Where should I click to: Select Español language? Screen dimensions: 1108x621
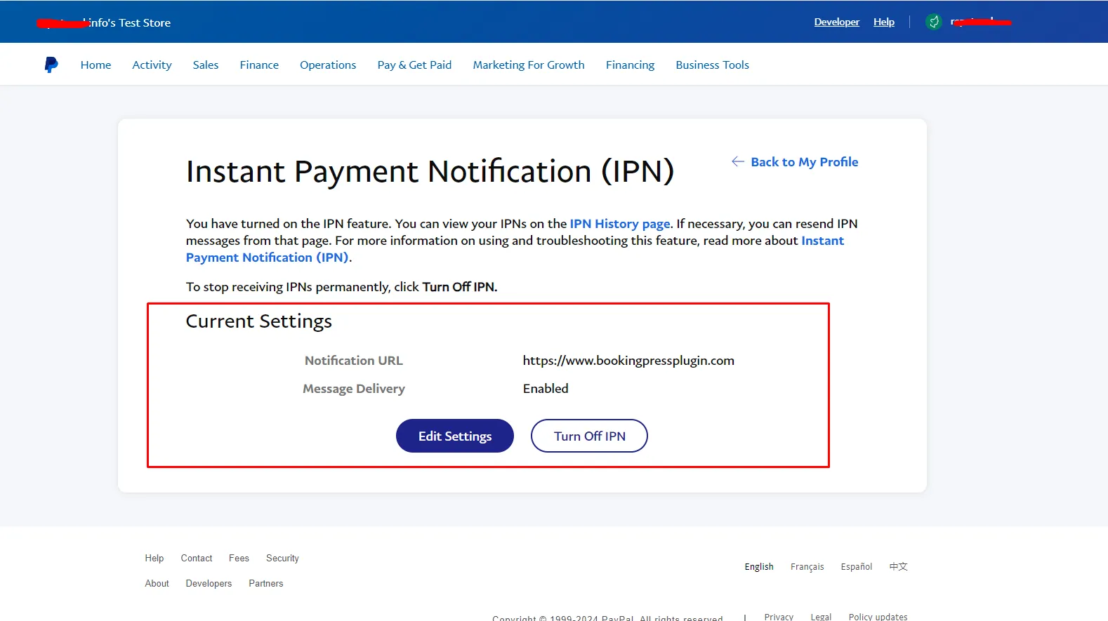(857, 567)
